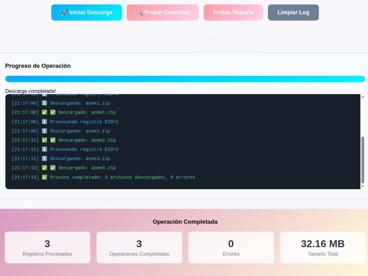Click the magnifier icon on Probar Conexión
This screenshot has height=276, width=368.
click(x=139, y=13)
